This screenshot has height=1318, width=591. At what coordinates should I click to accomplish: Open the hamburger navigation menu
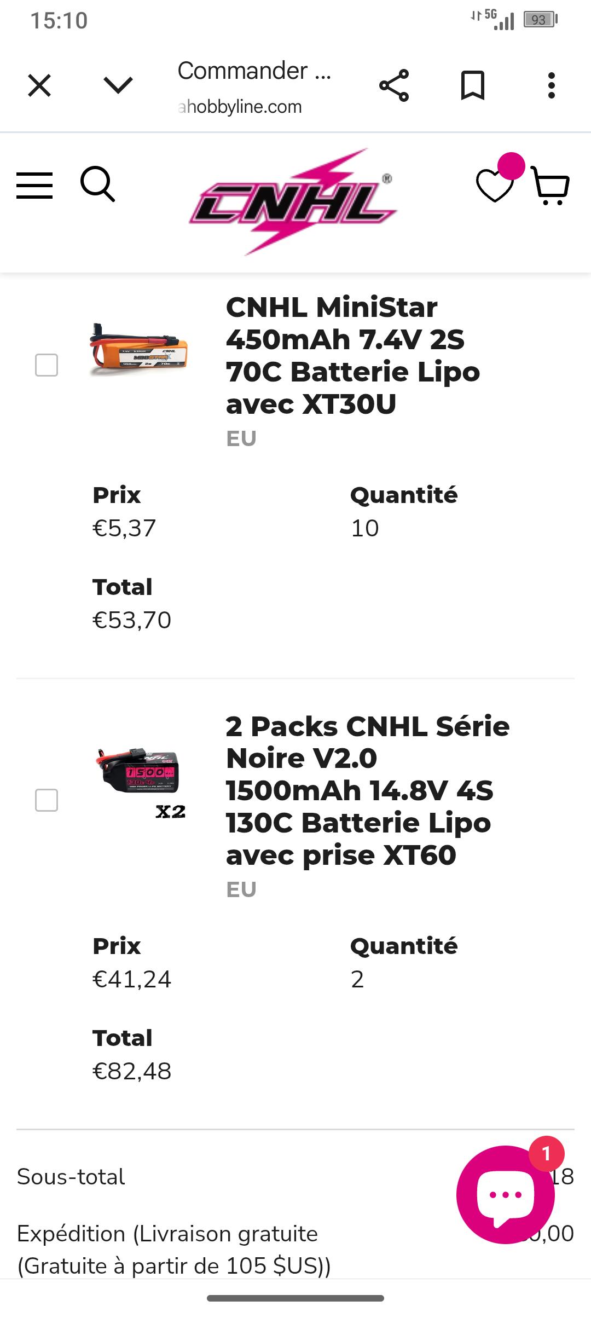tap(34, 185)
